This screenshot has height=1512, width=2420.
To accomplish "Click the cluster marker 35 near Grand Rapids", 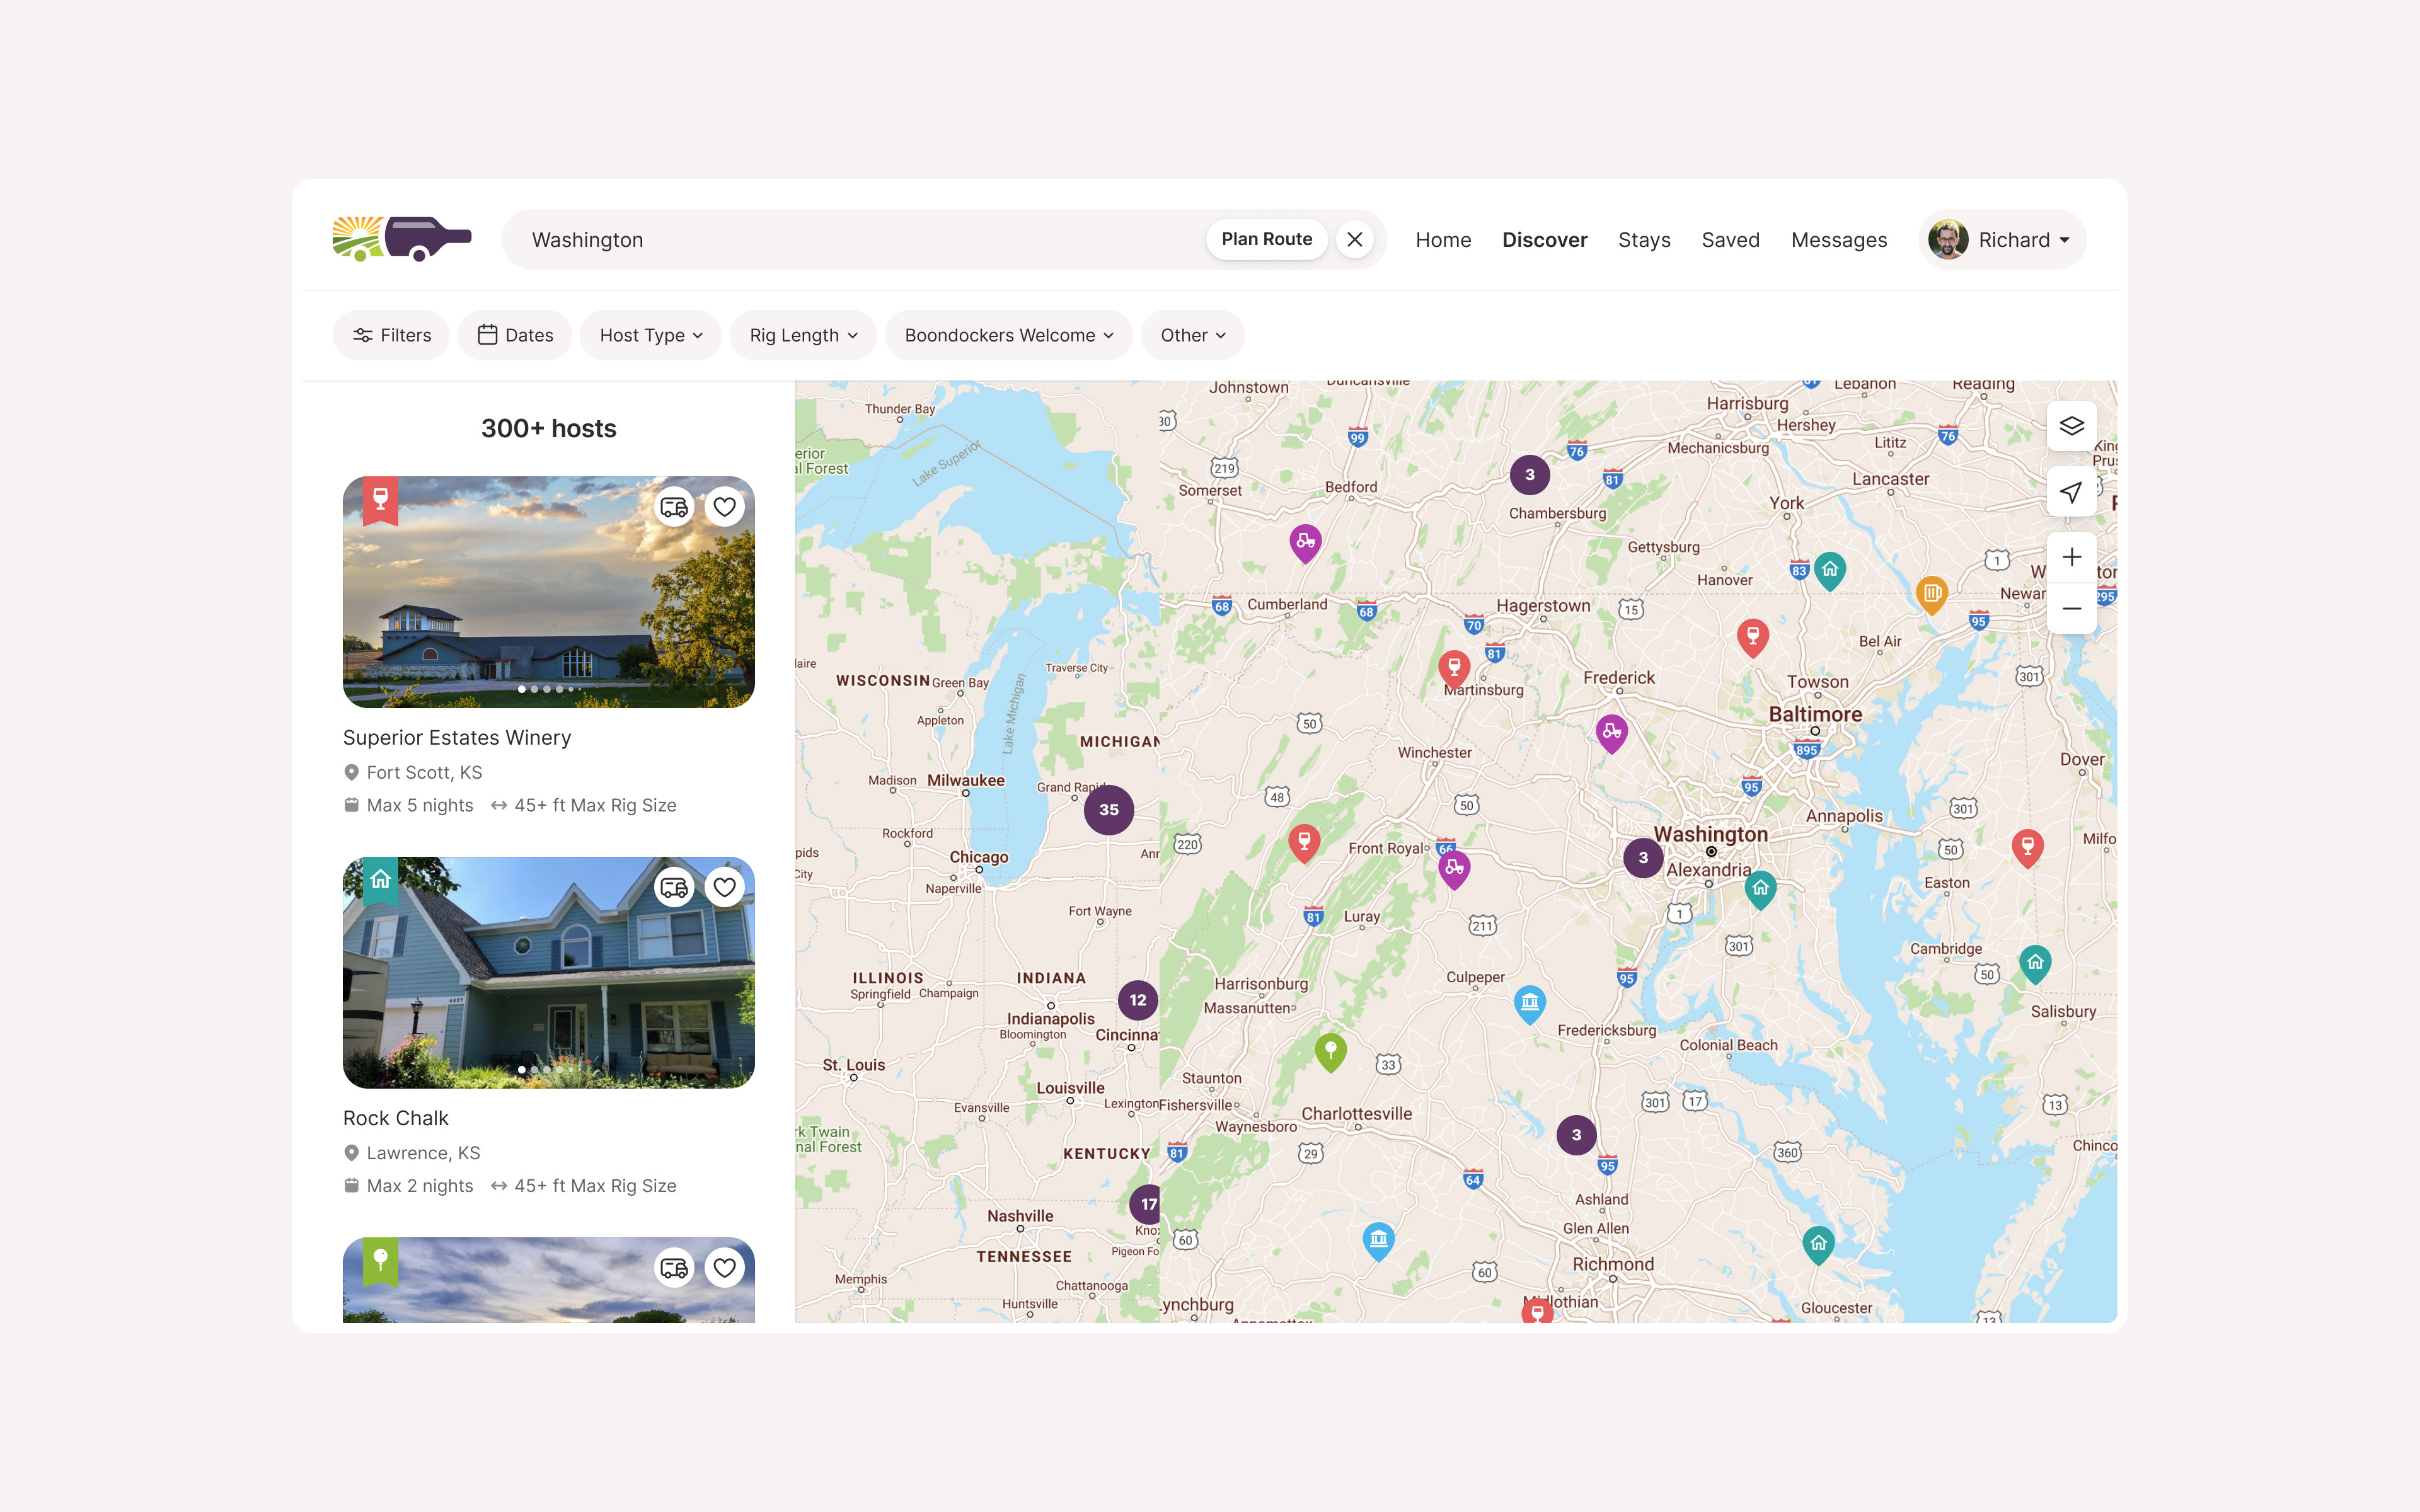I will (x=1108, y=810).
